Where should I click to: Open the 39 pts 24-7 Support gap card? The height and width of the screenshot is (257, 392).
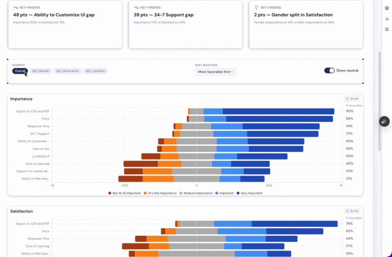pos(186,24)
